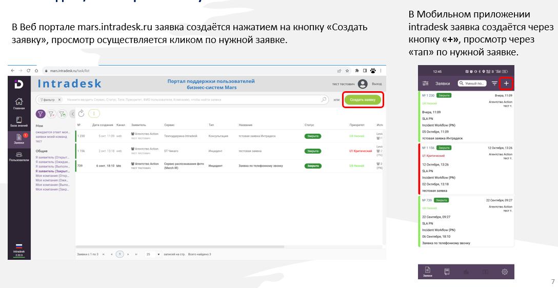The width and height of the screenshot is (558, 288).
Task: Click the Russian flag language icon
Action: click(19, 246)
